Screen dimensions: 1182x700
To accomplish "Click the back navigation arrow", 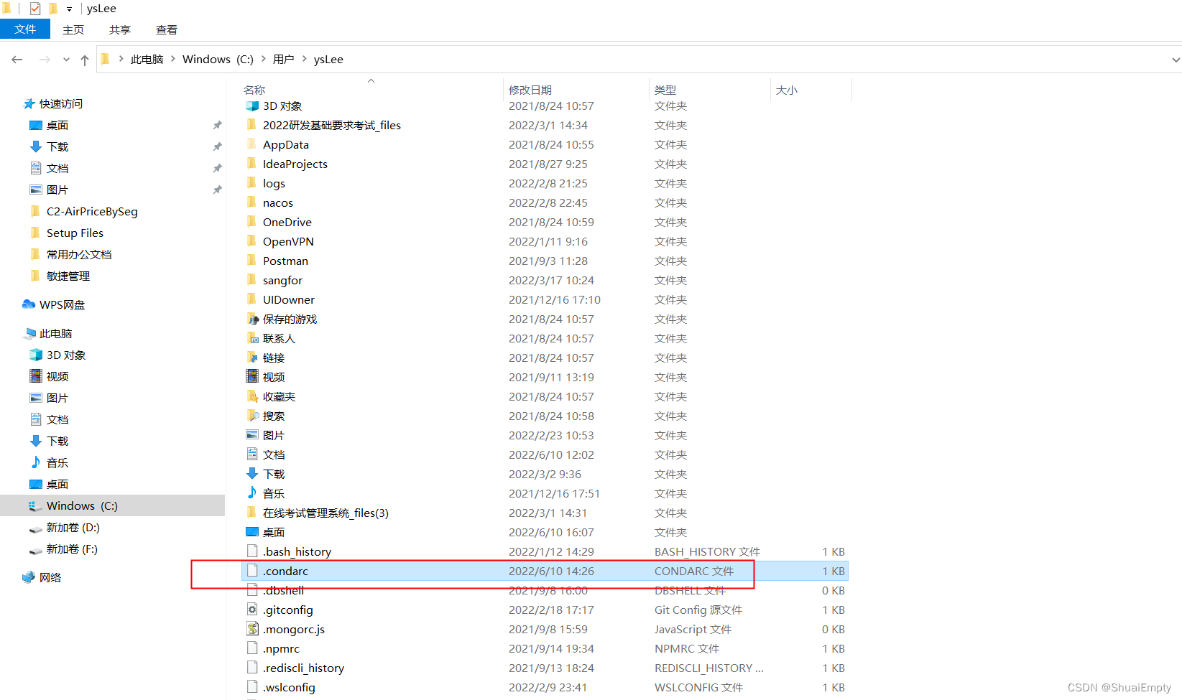I will (17, 59).
